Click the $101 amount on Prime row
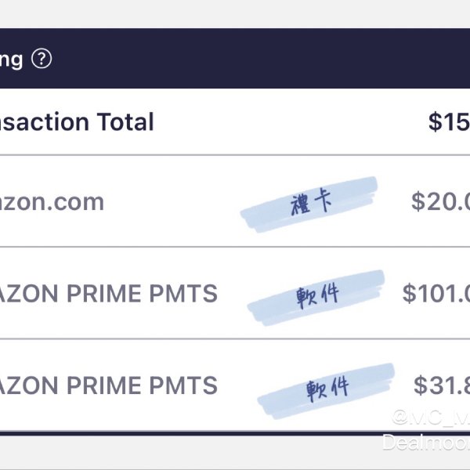This screenshot has height=470, width=470. [x=436, y=293]
